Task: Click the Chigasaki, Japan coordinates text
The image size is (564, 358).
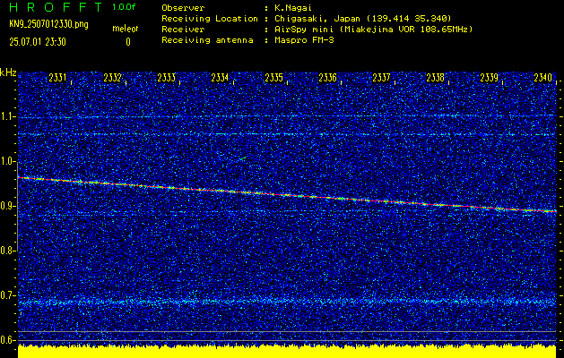Action: [363, 19]
